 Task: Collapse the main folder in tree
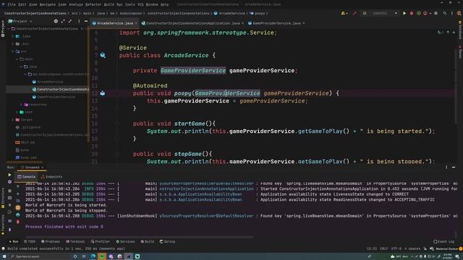(17, 59)
